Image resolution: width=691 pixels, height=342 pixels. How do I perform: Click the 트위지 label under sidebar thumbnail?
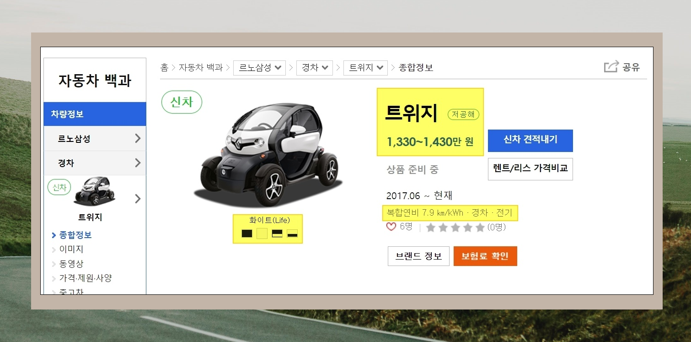[90, 217]
